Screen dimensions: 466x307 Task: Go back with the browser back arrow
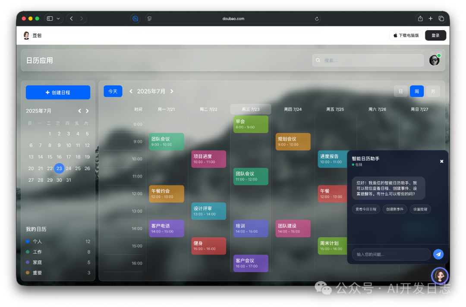(x=71, y=19)
